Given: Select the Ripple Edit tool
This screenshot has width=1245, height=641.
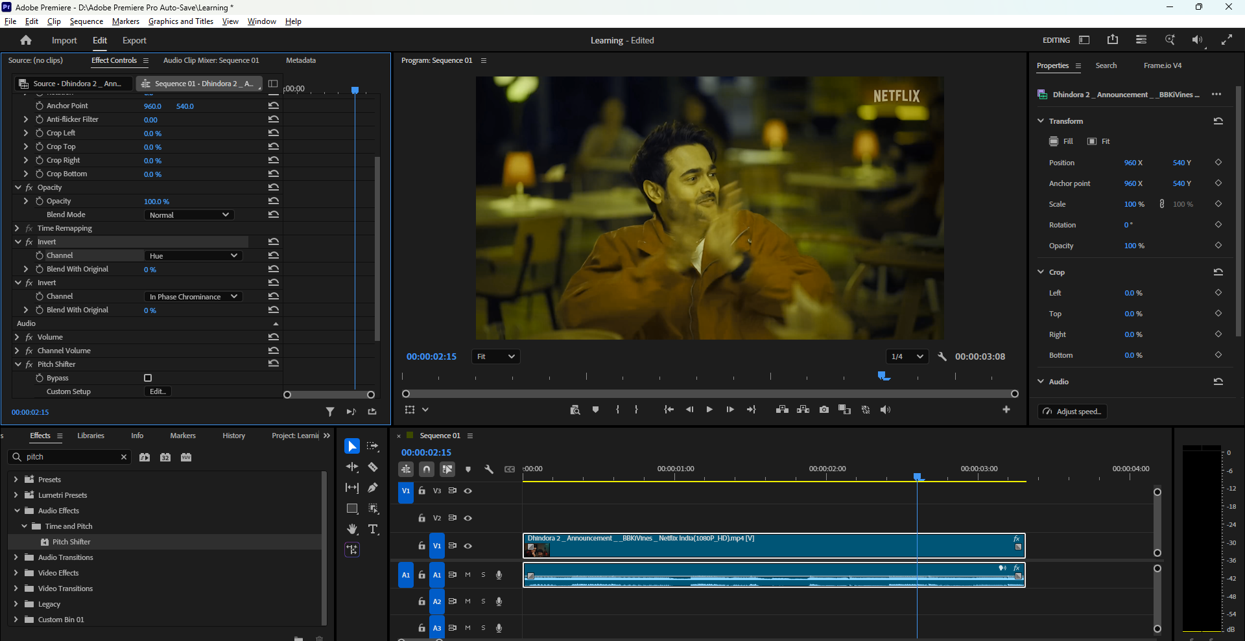Looking at the screenshot, I should 352,467.
